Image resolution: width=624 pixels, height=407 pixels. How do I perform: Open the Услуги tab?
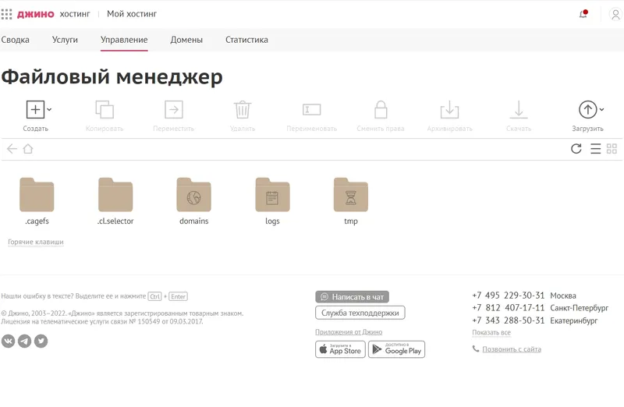(65, 40)
